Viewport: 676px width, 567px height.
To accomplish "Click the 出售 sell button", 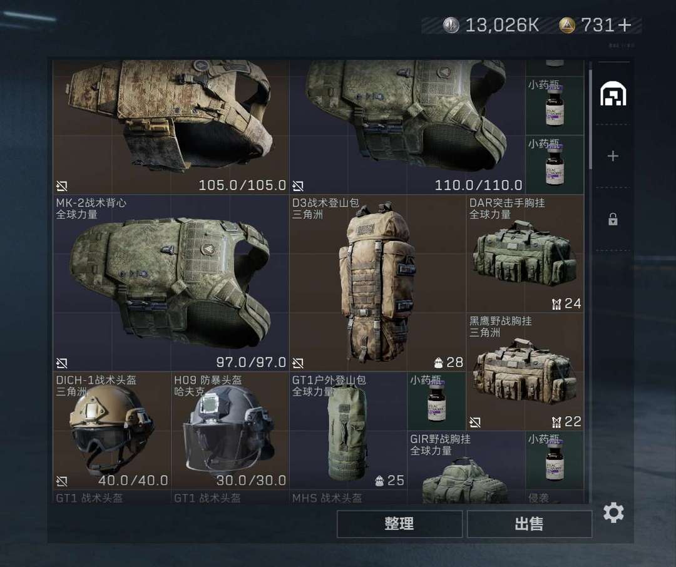I will click(530, 524).
